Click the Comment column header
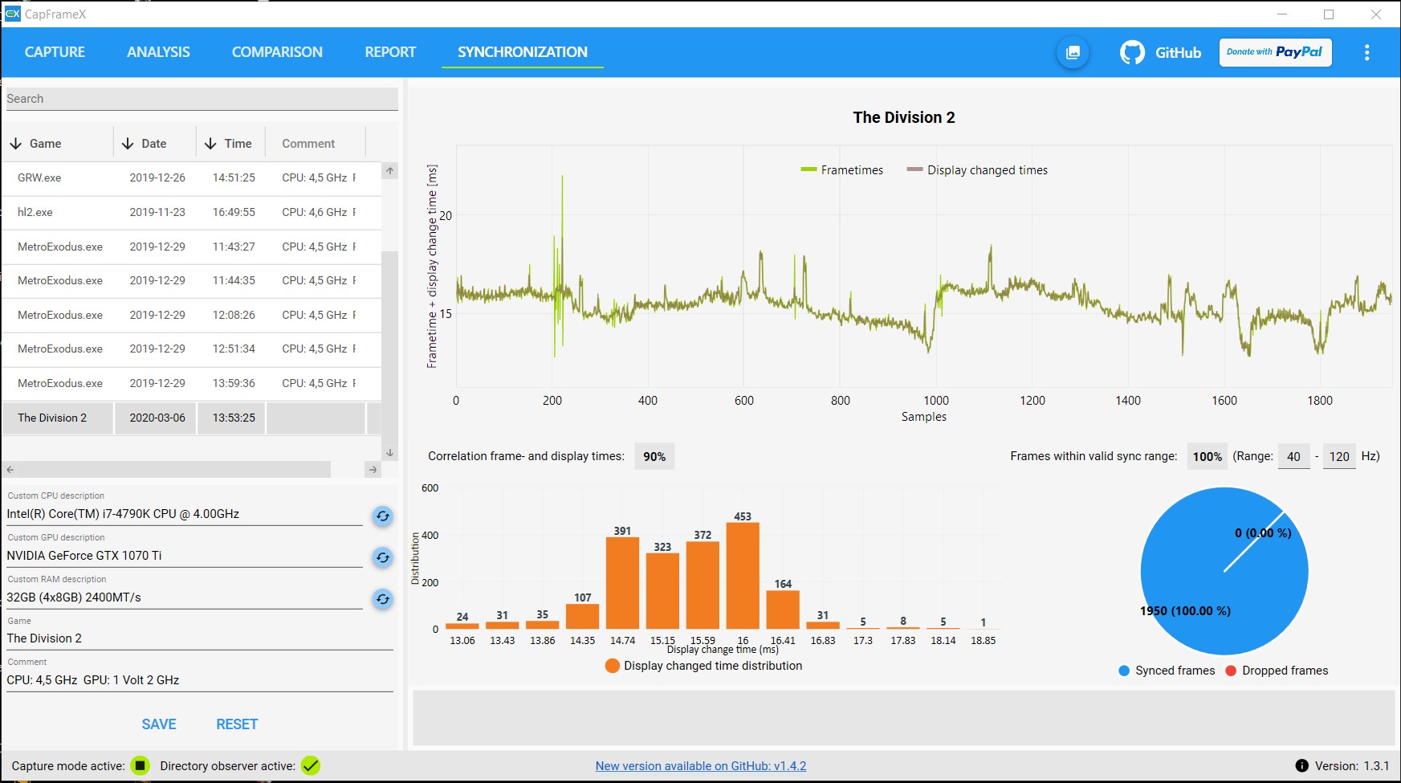The height and width of the screenshot is (783, 1401). click(x=308, y=144)
